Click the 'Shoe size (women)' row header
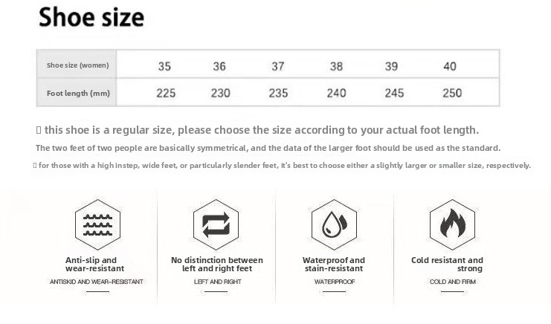The image size is (551, 324). point(77,65)
